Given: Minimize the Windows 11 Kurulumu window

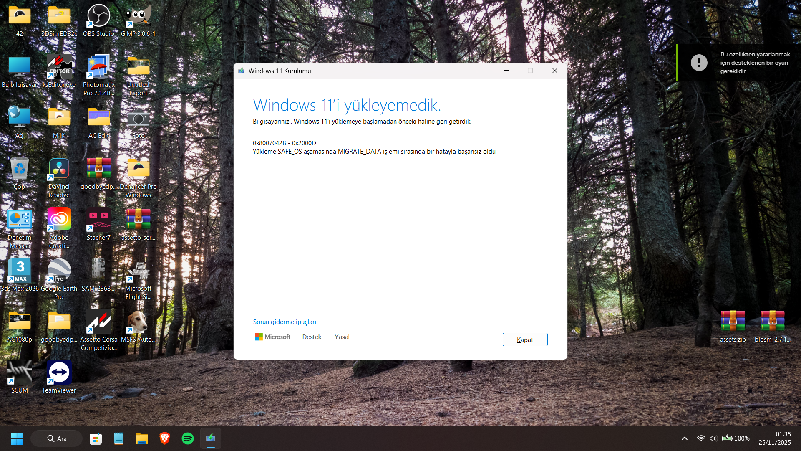Looking at the screenshot, I should click(506, 71).
